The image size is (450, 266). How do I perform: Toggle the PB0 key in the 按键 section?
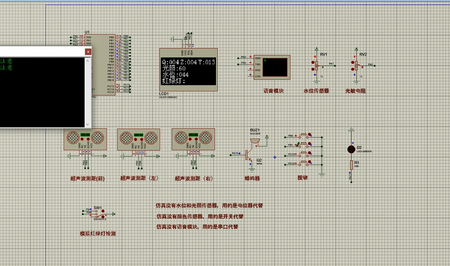[309, 134]
